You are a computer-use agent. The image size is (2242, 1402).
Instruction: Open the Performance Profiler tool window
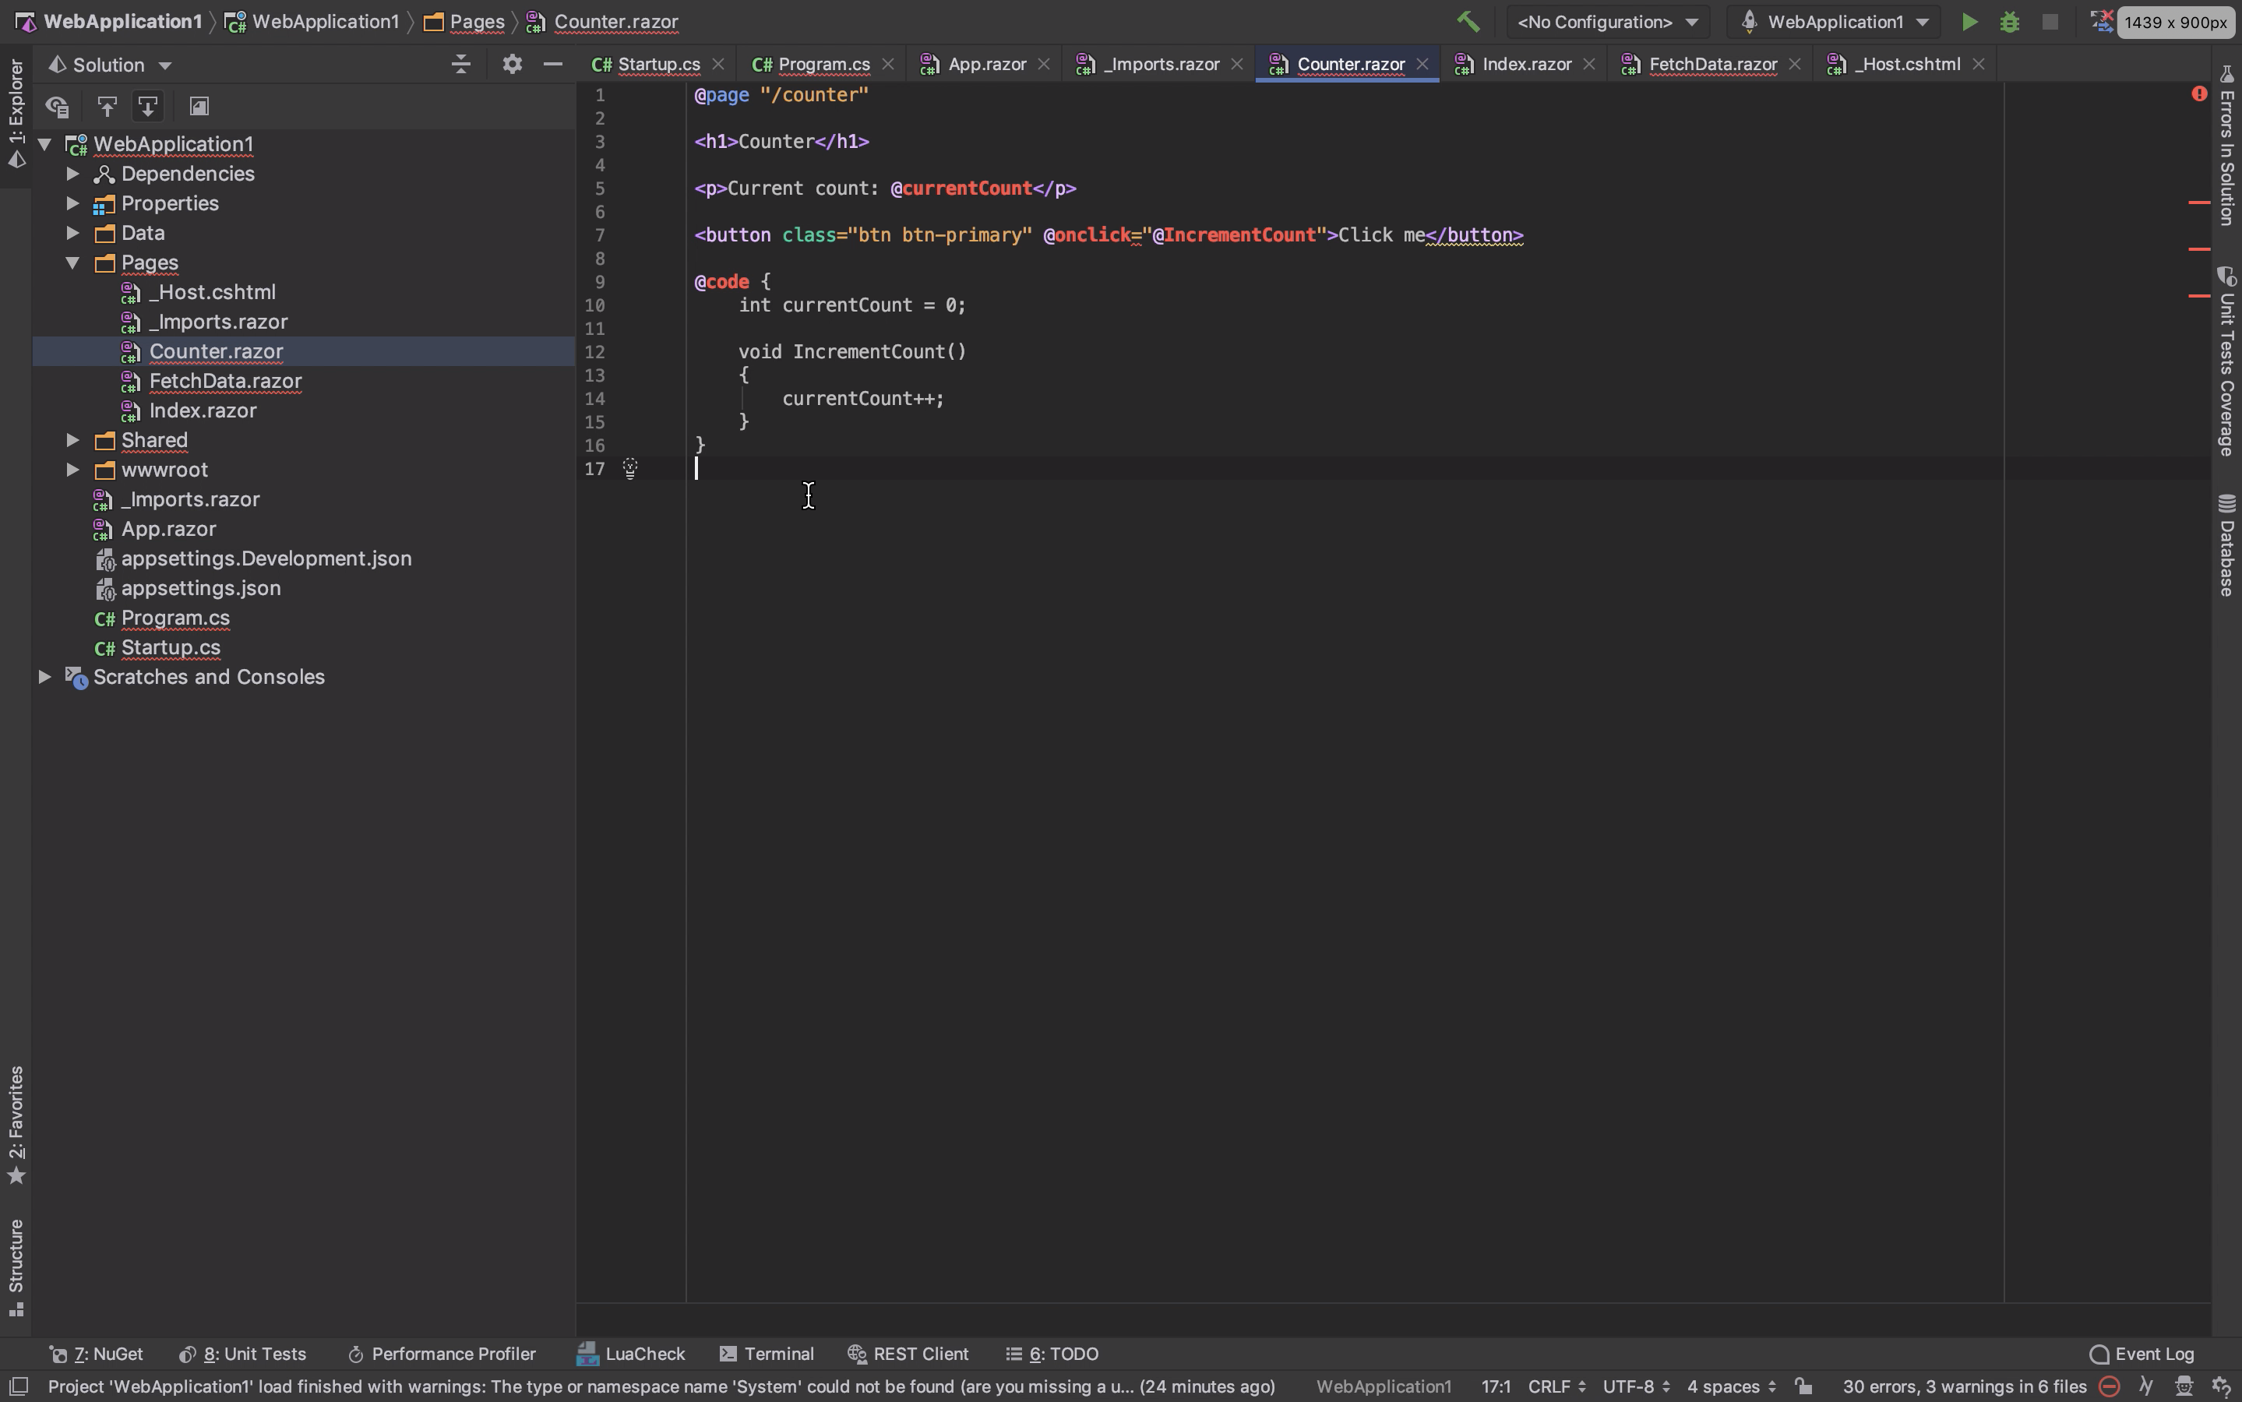(442, 1354)
